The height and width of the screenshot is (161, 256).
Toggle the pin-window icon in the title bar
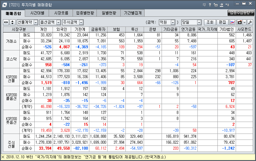(221, 5)
